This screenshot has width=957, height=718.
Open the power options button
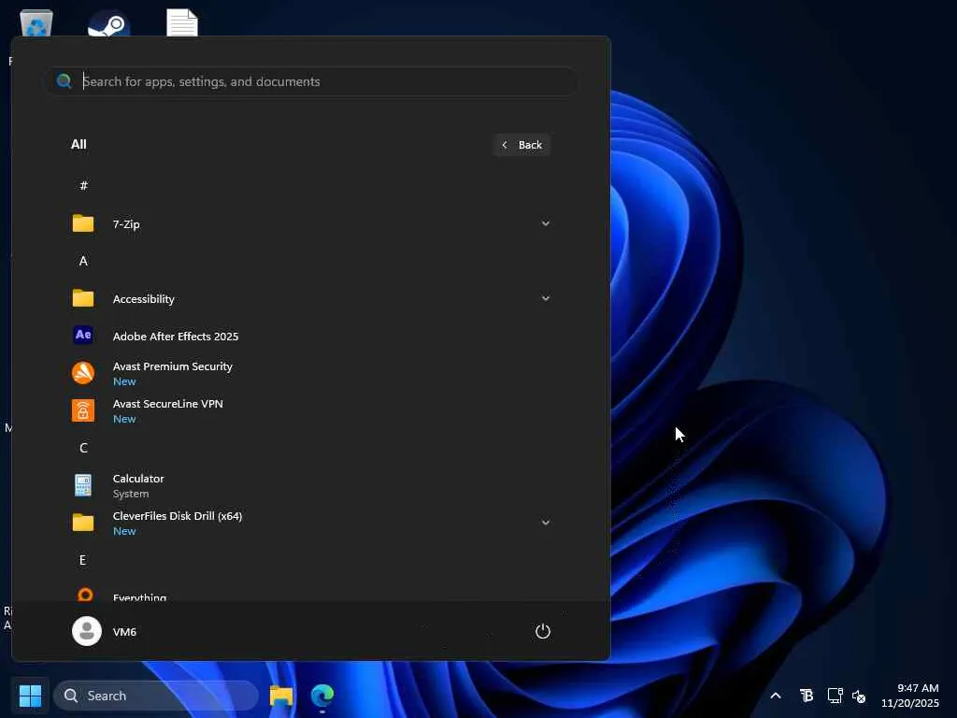click(x=543, y=631)
